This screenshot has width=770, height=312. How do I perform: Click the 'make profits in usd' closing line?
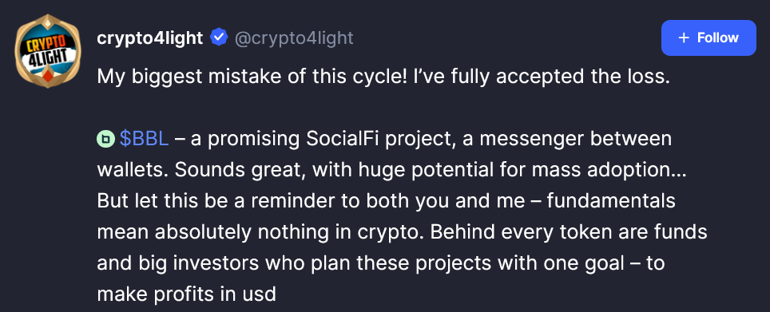(187, 294)
